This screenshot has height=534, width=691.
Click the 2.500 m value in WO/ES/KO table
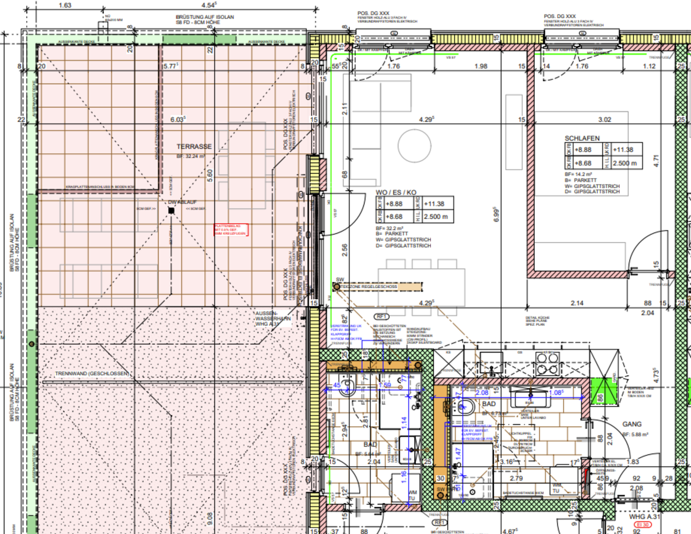pos(435,217)
